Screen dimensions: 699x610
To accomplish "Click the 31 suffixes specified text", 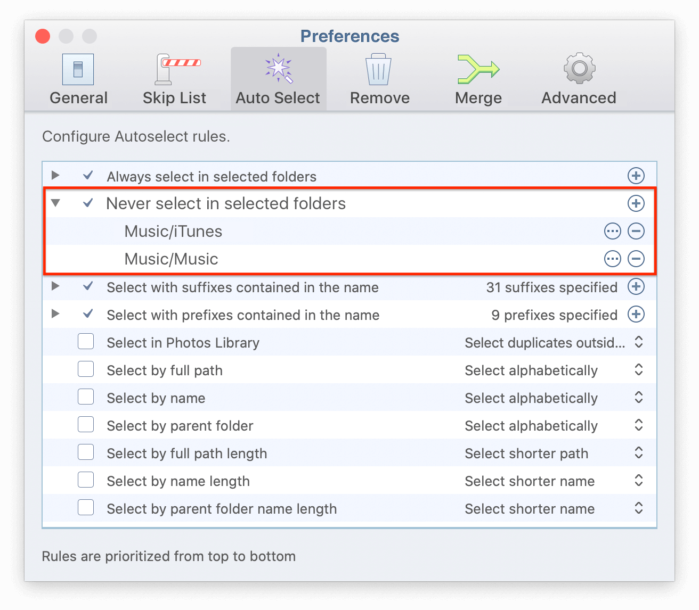I will point(552,287).
